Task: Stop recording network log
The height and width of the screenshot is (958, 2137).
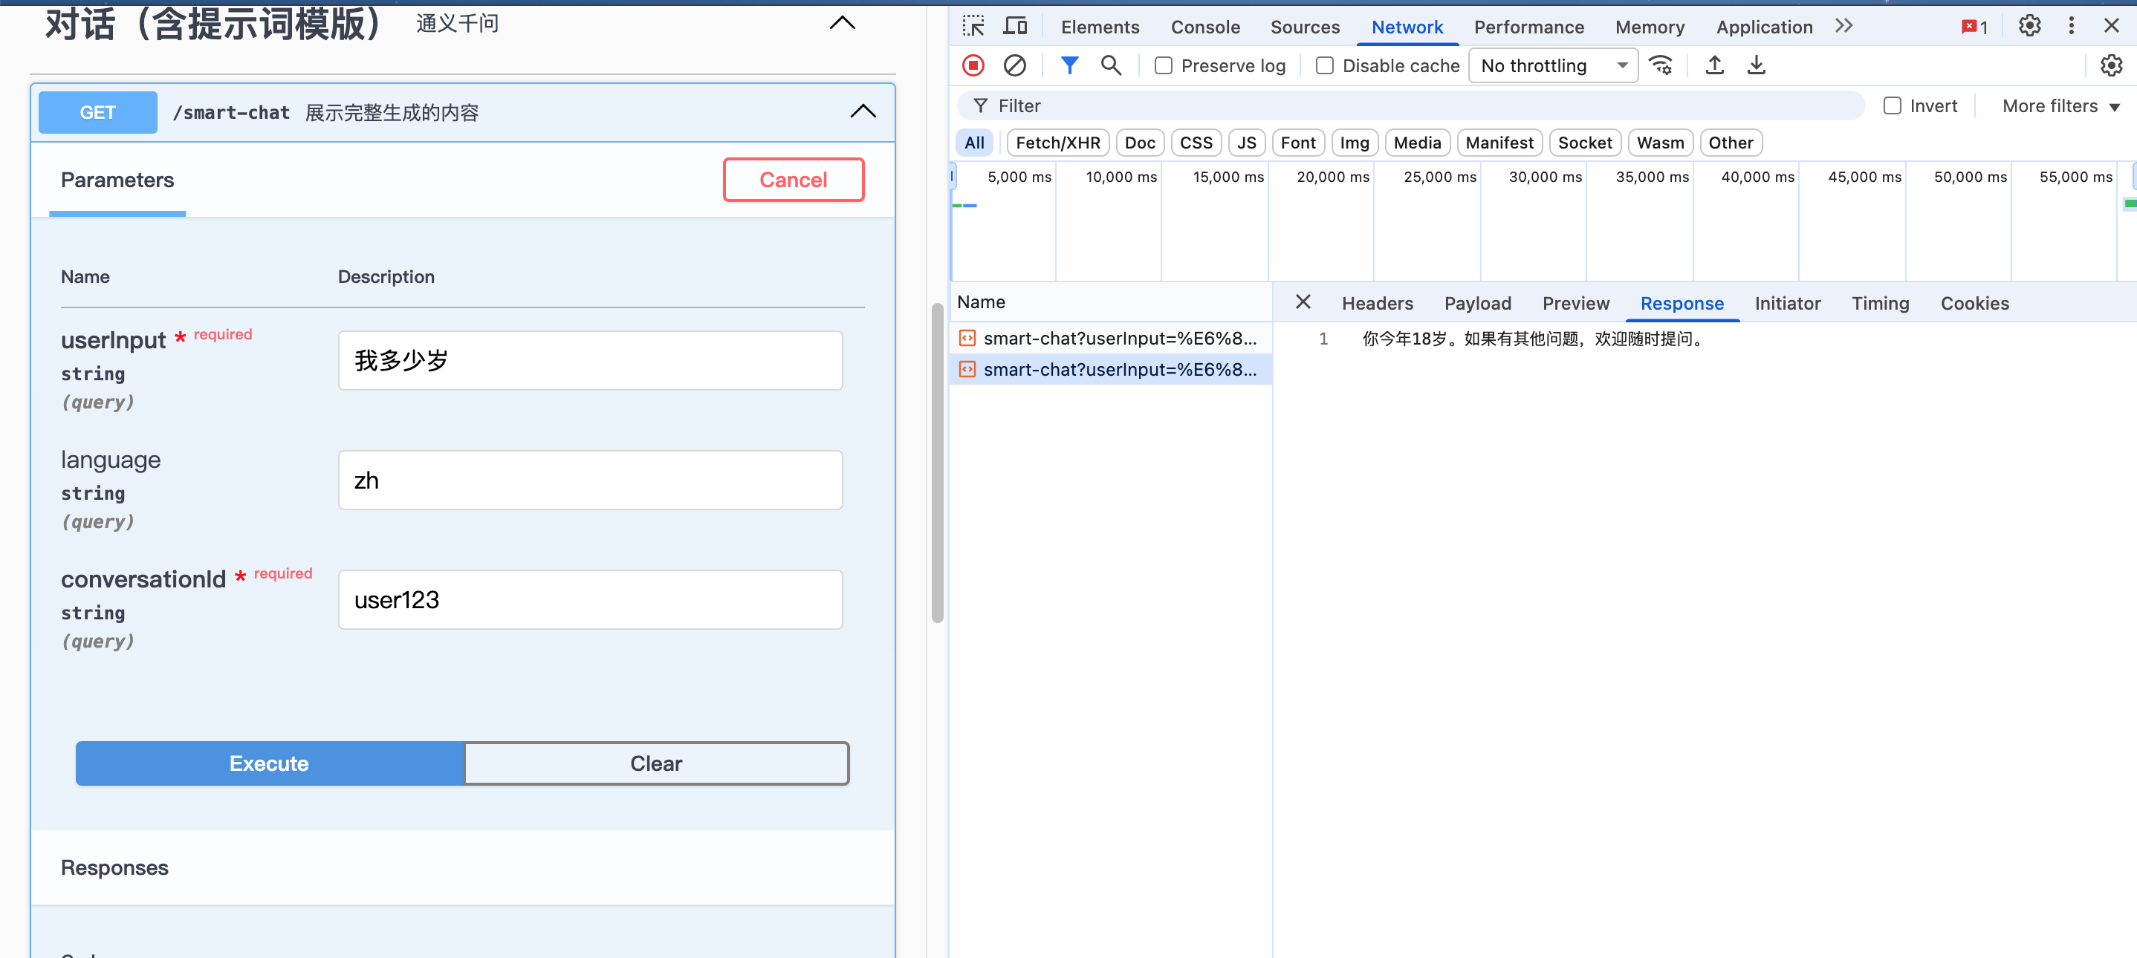Action: pos(973,65)
